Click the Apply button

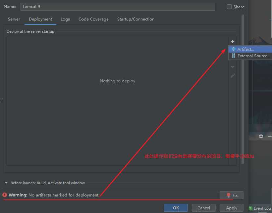tap(231, 208)
